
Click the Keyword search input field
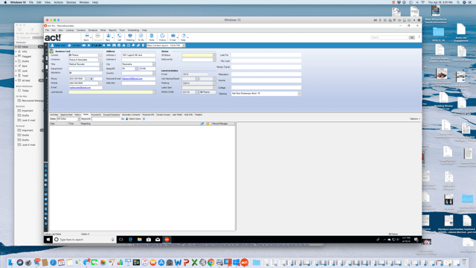point(106,119)
